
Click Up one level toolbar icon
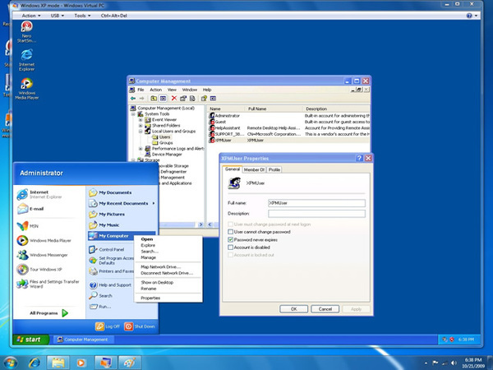pos(154,99)
